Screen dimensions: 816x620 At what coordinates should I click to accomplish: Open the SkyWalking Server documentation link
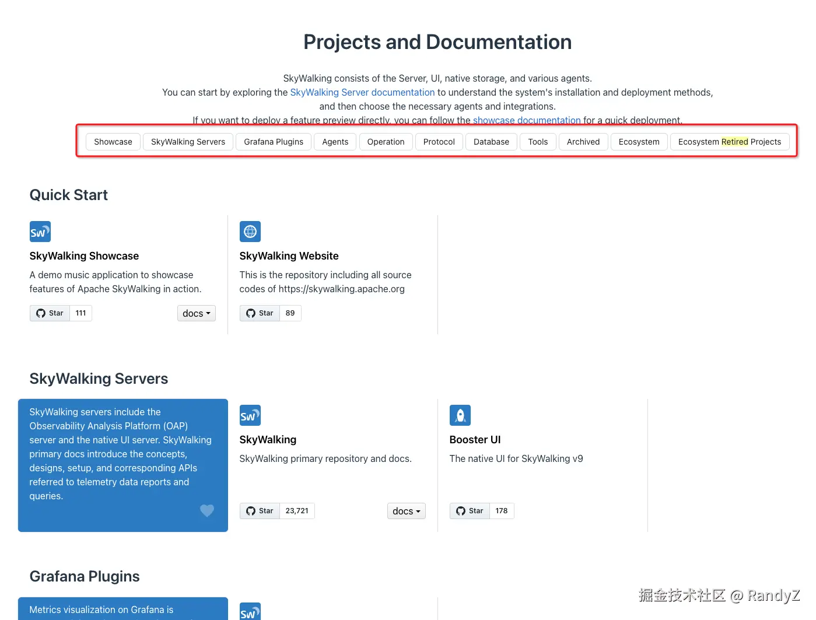[362, 92]
